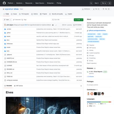This screenshot has height=114, width=114.
Task: Open README outline list icon
Action: point(81,86)
